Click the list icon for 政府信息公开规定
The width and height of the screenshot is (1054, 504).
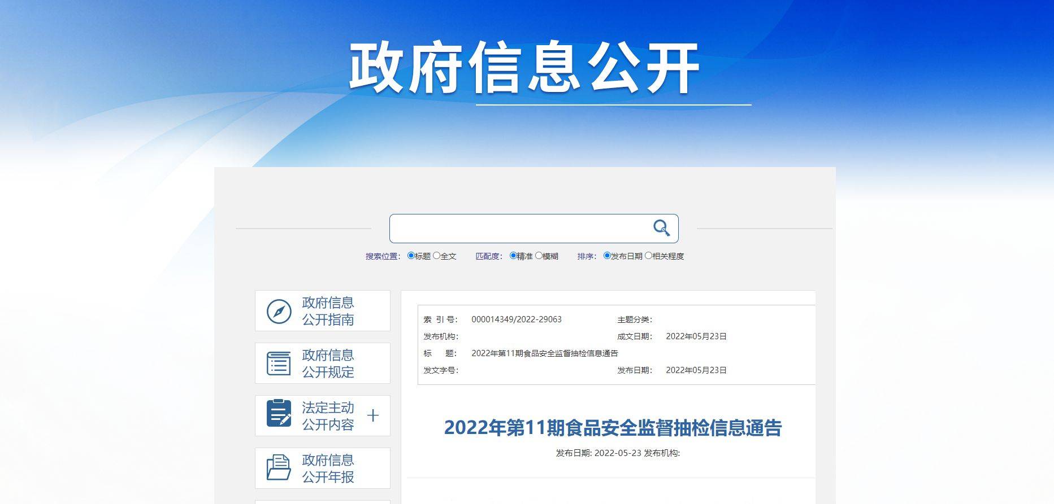pyautogui.click(x=279, y=363)
